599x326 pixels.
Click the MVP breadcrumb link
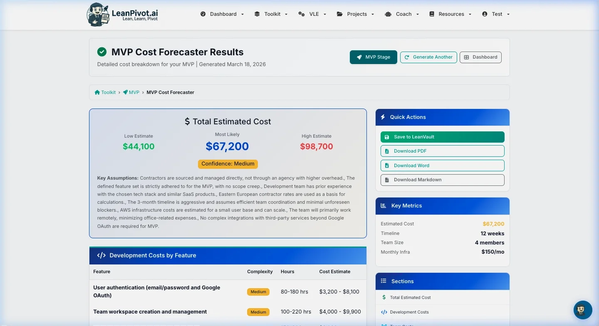[x=134, y=92]
